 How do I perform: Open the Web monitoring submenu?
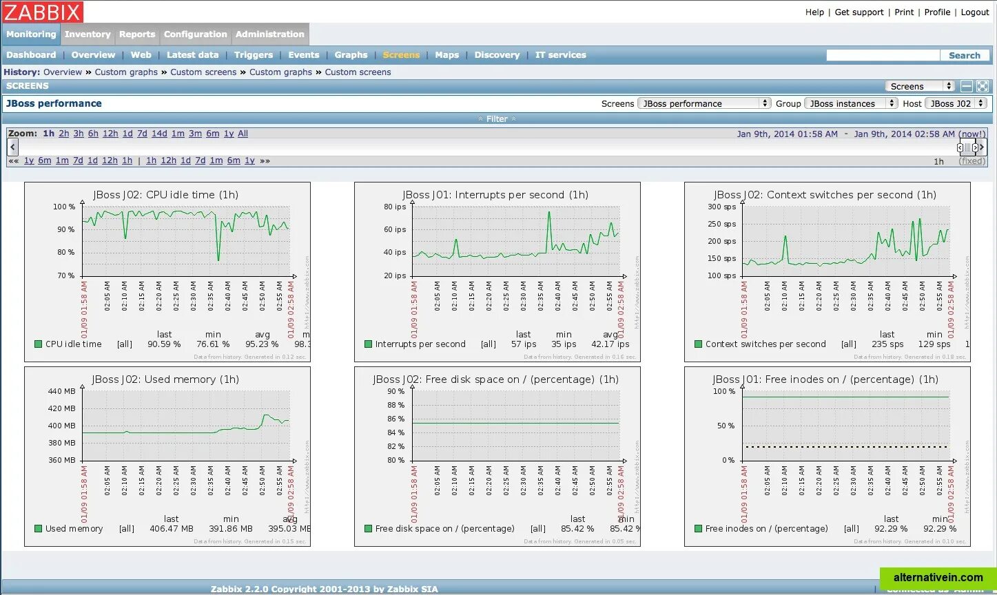pos(141,55)
